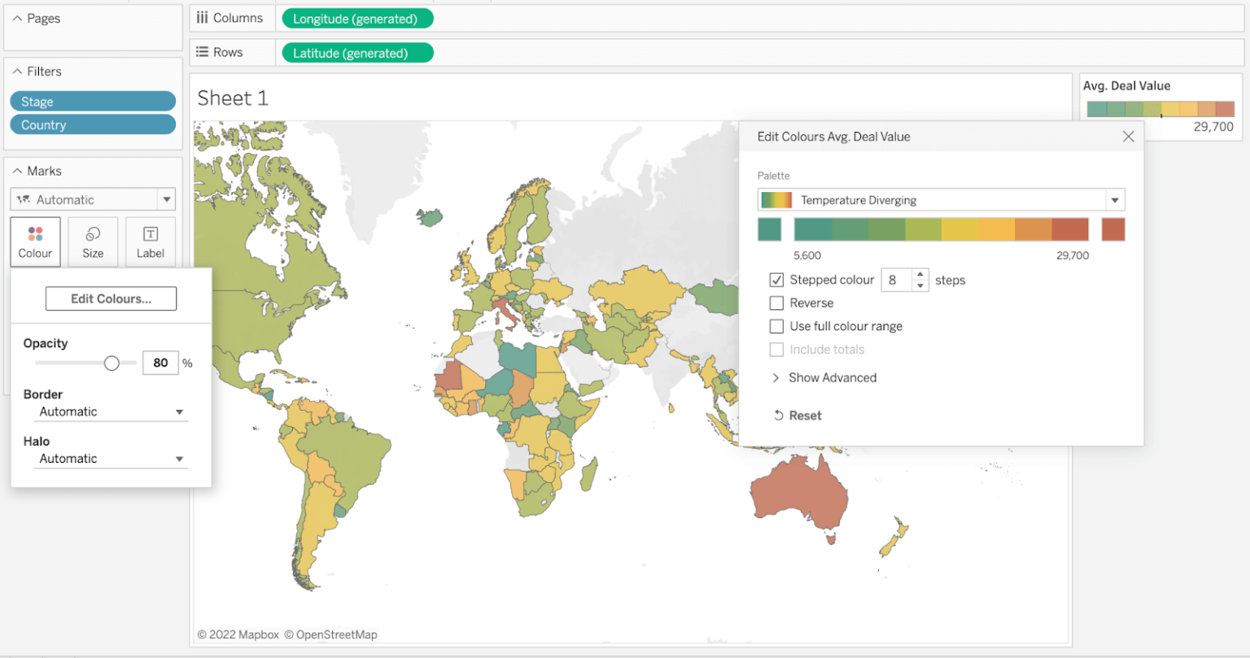The width and height of the screenshot is (1250, 658).
Task: Expand the Show Advanced section
Action: click(824, 377)
